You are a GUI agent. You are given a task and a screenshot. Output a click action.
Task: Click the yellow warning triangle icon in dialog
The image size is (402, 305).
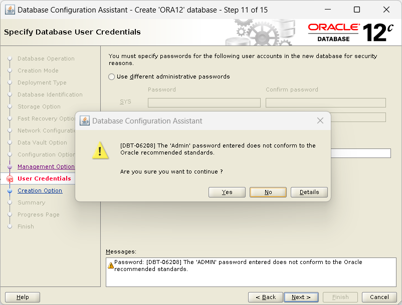coord(100,150)
